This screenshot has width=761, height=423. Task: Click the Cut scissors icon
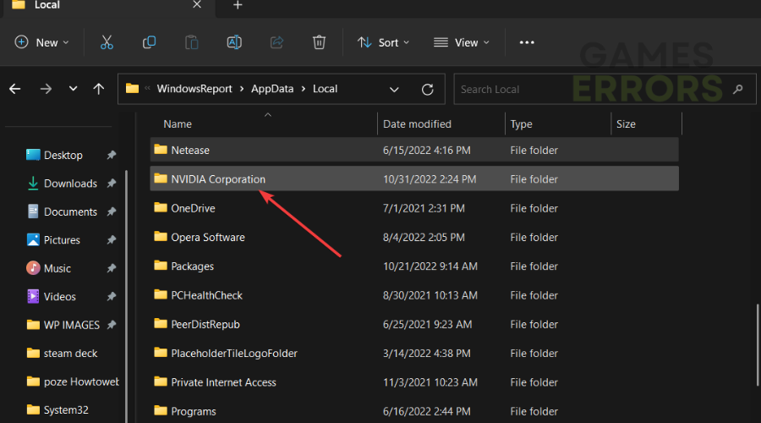[x=107, y=42]
